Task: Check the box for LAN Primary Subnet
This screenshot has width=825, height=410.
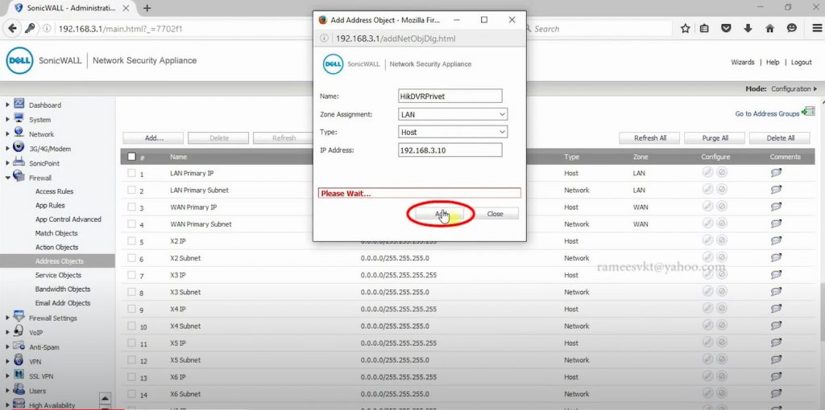Action: click(131, 190)
